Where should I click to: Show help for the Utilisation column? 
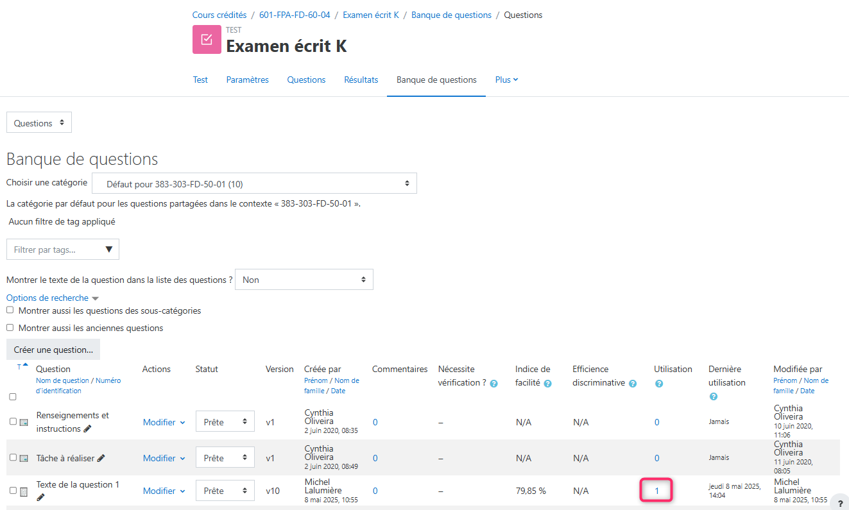coord(658,384)
